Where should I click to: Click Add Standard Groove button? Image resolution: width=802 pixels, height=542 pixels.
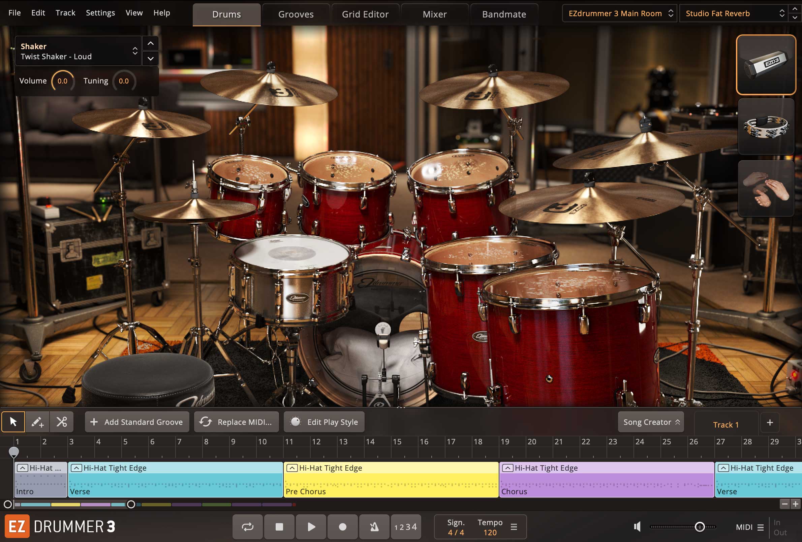(x=137, y=422)
